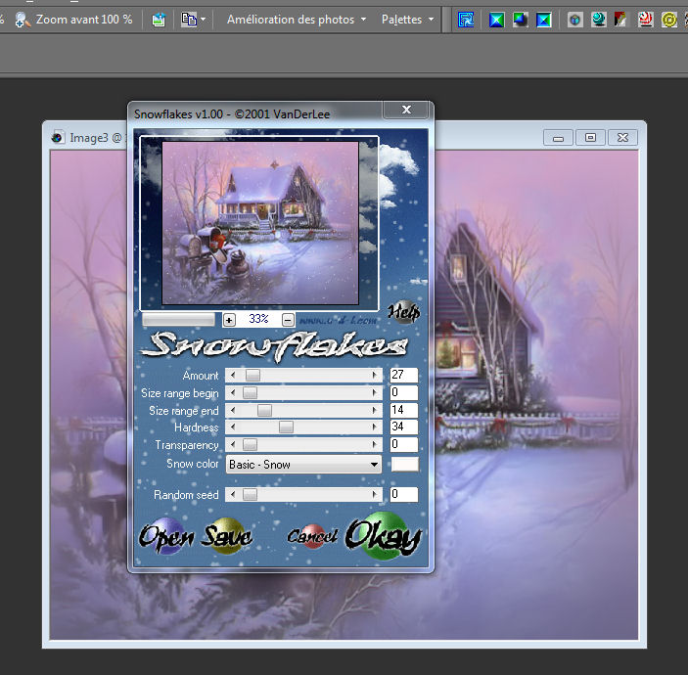Click the first cyan-green mirror effect icon
Screen dimensions: 688x675
497,20
